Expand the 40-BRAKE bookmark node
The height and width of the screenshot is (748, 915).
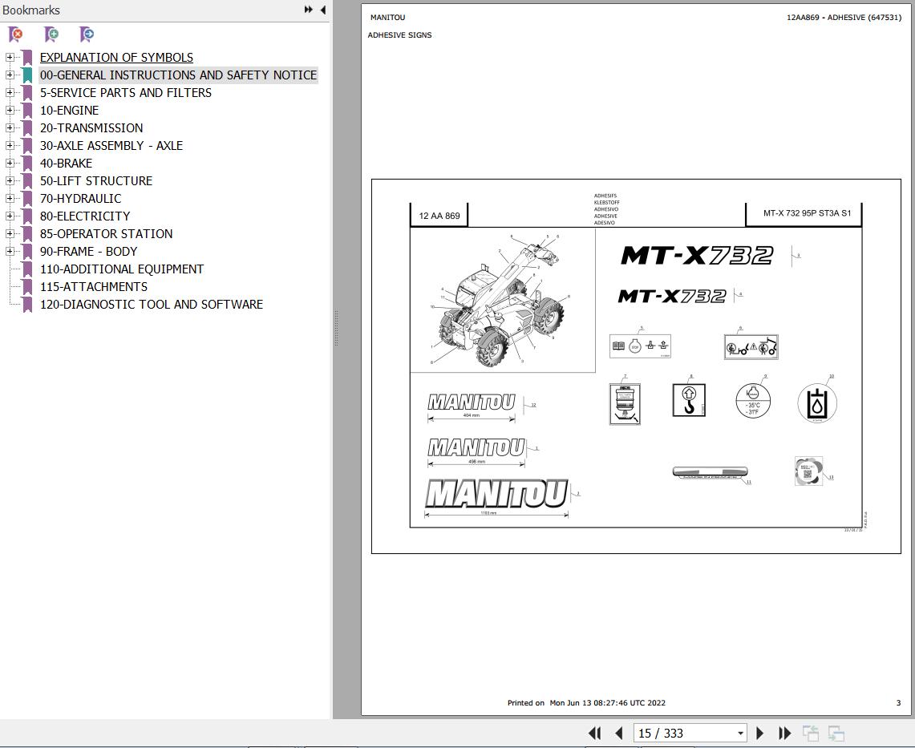pyautogui.click(x=10, y=163)
